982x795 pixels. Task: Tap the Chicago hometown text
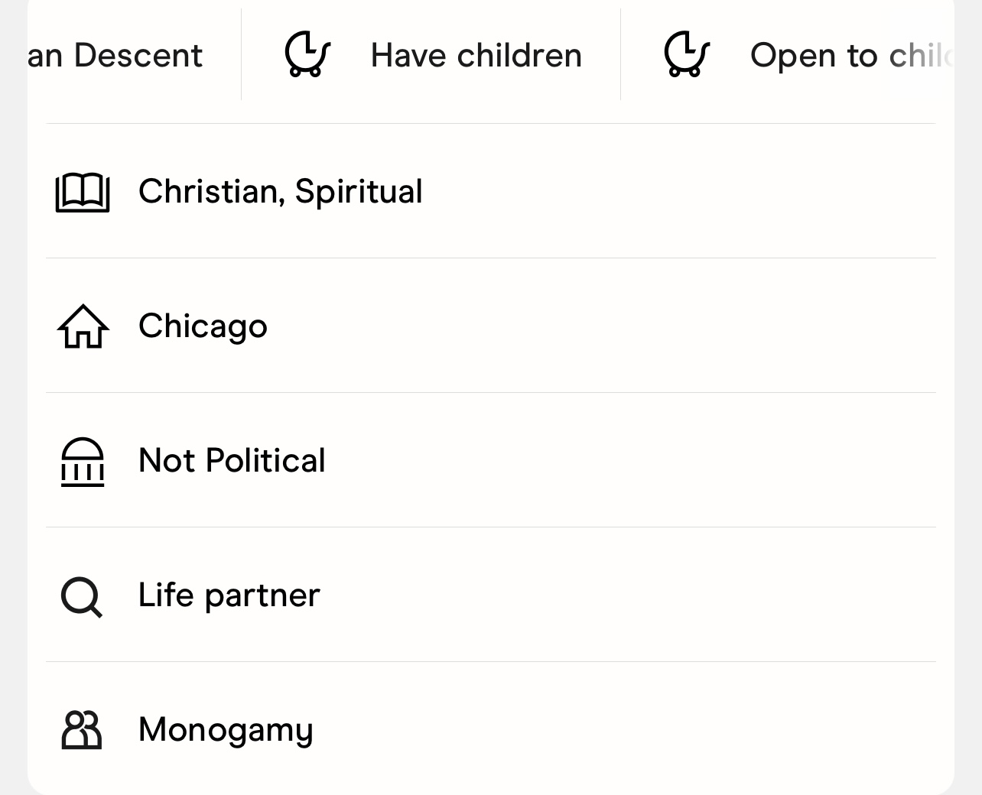click(x=203, y=326)
